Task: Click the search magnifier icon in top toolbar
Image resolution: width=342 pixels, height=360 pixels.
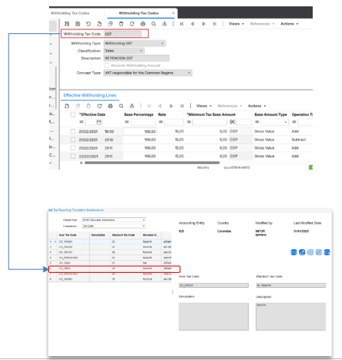Action: pos(154,24)
